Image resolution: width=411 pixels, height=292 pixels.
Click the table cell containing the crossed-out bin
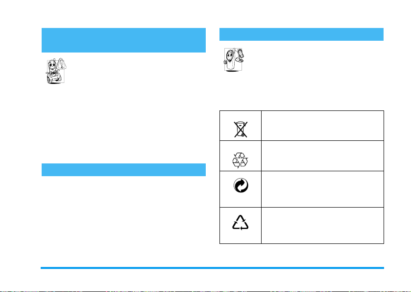pyautogui.click(x=241, y=126)
